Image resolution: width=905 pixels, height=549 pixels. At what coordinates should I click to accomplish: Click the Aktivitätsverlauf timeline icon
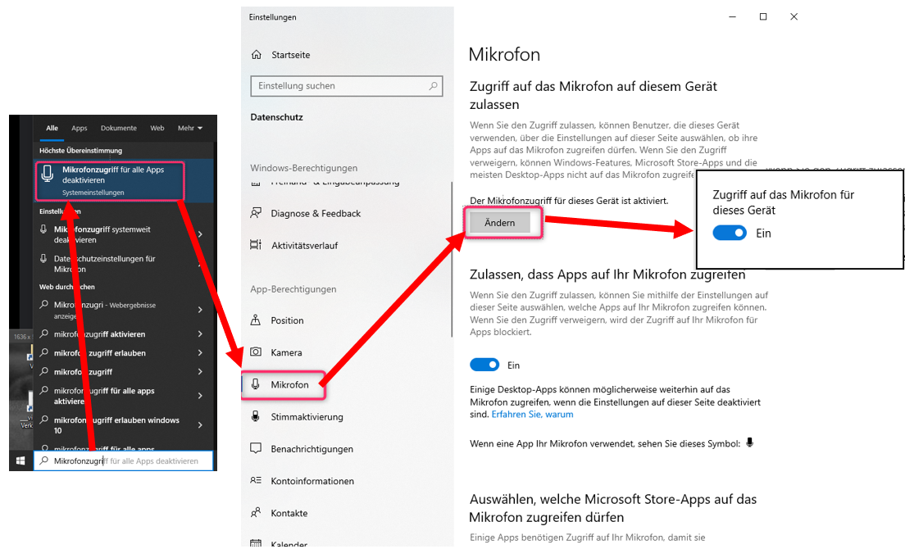point(256,245)
